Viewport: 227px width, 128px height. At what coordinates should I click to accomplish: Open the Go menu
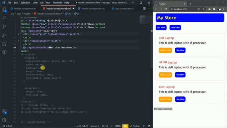[x=42, y=2]
